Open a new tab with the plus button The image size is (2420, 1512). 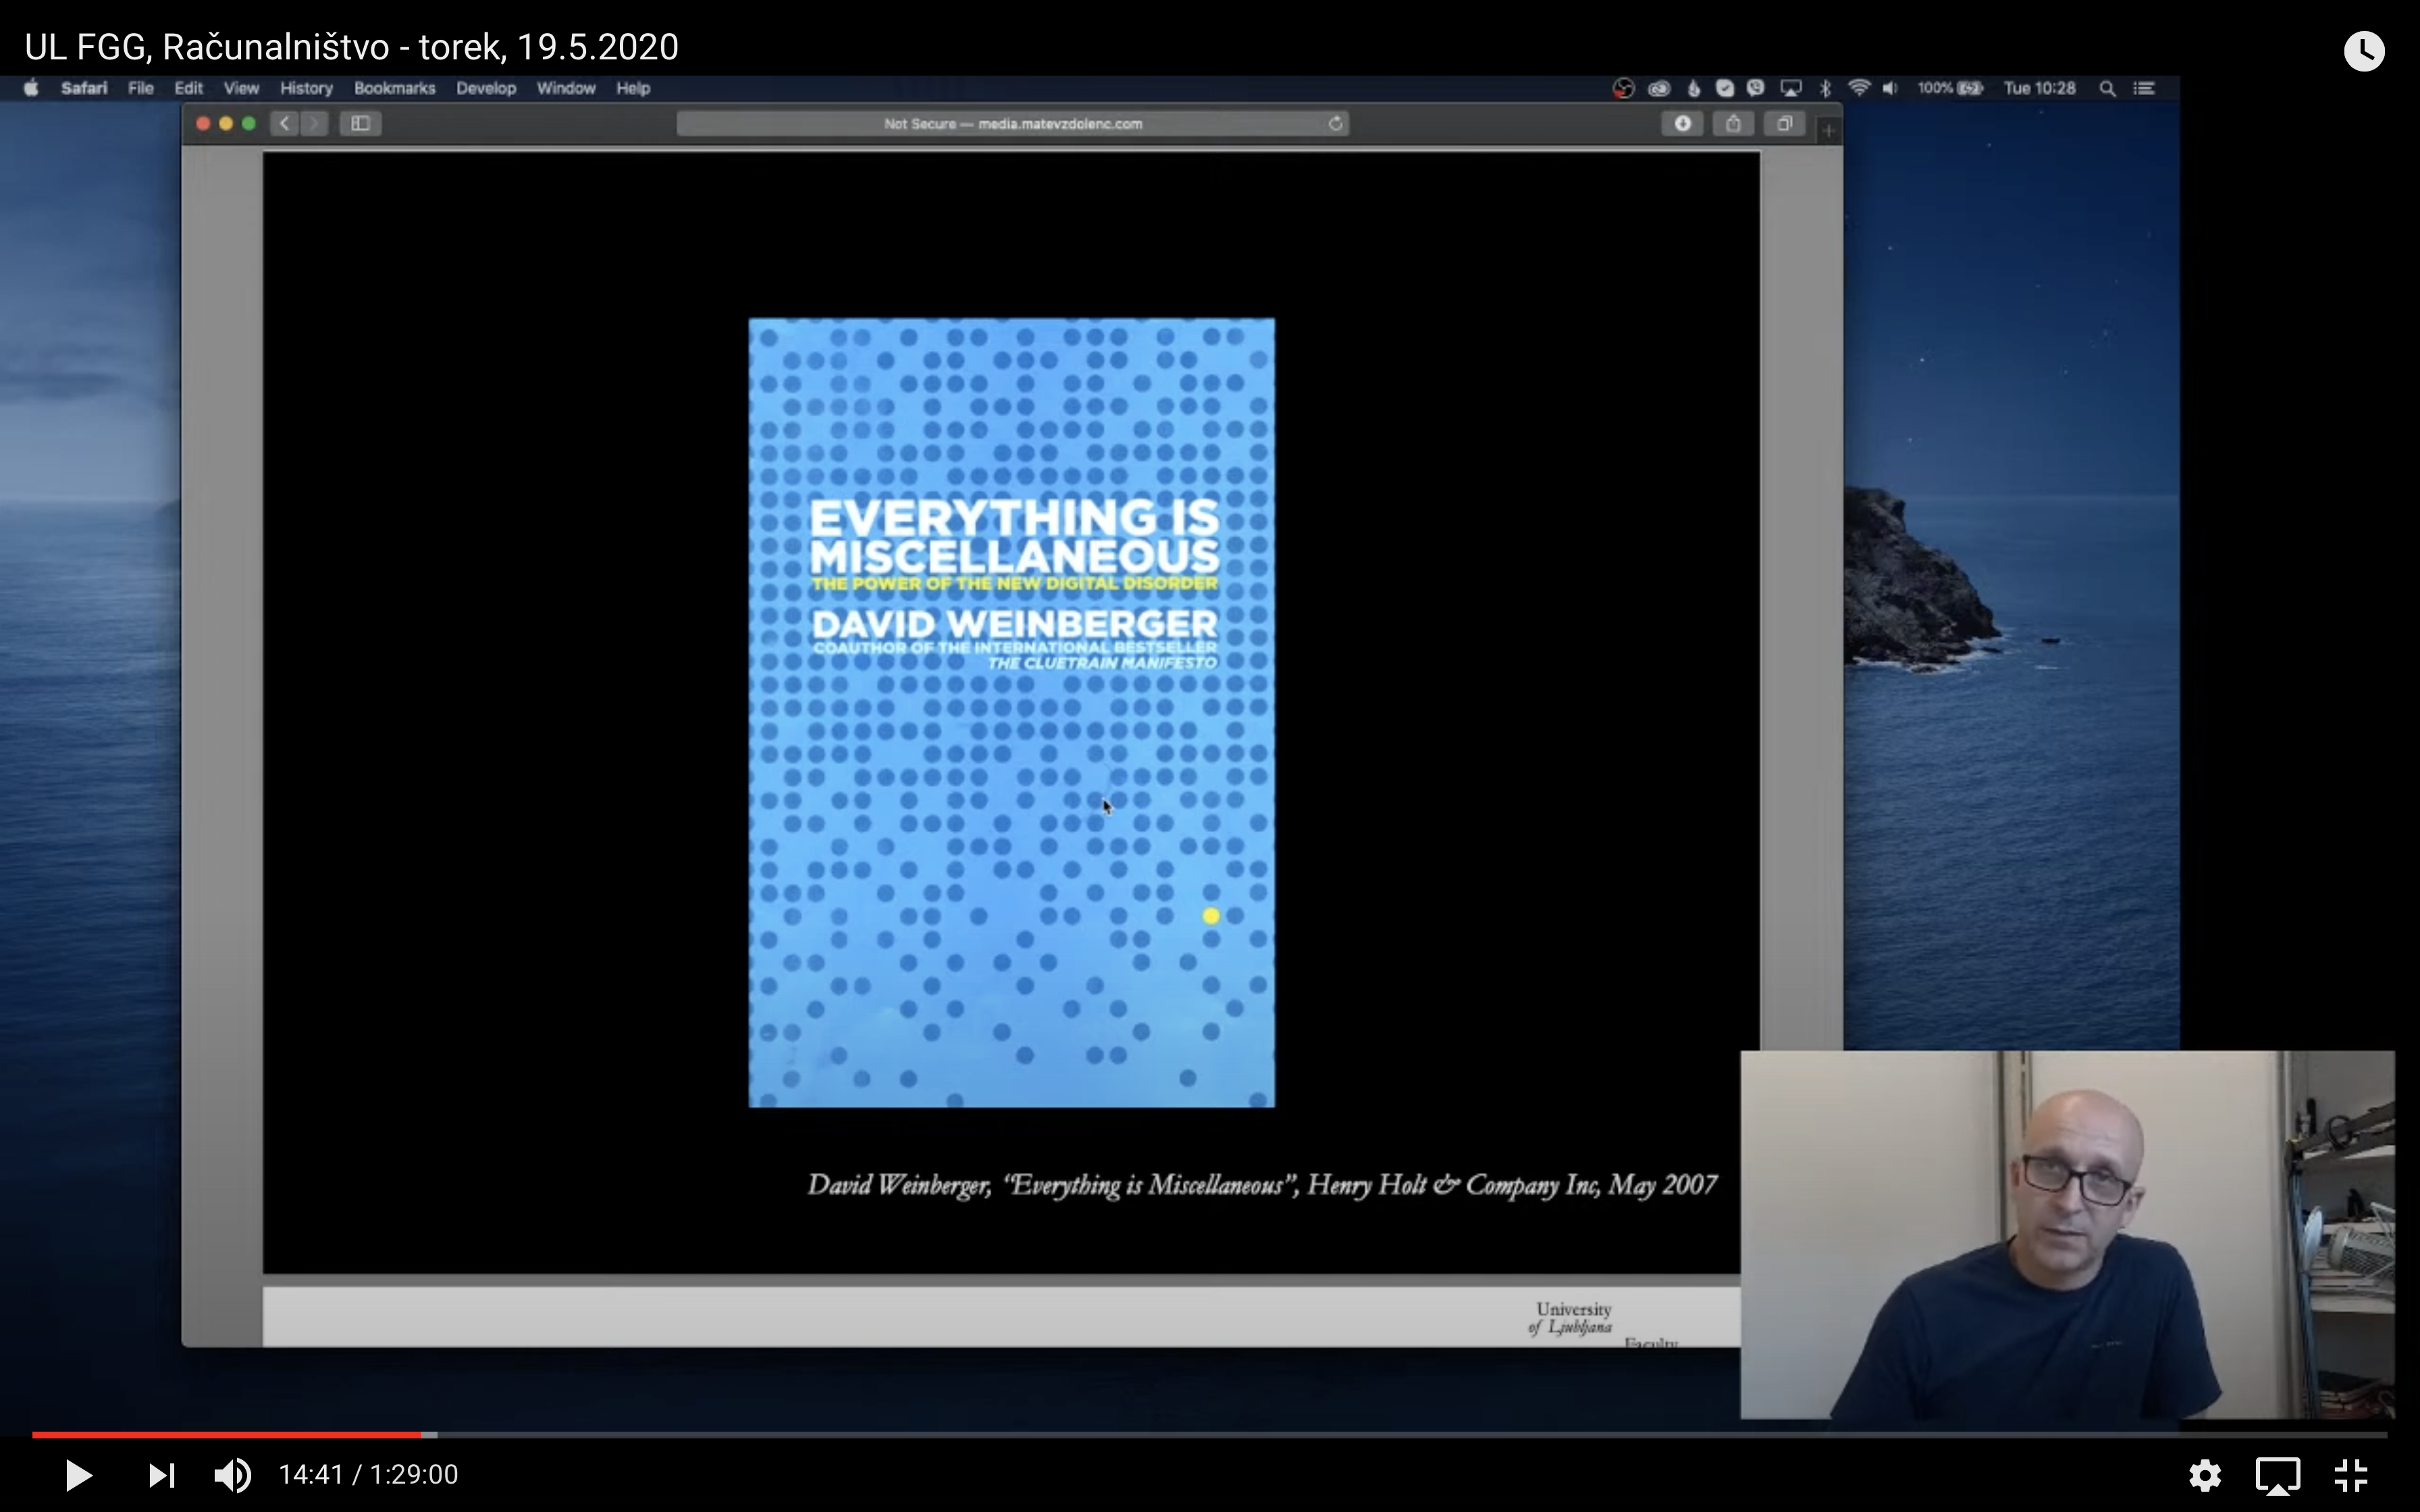1829,130
